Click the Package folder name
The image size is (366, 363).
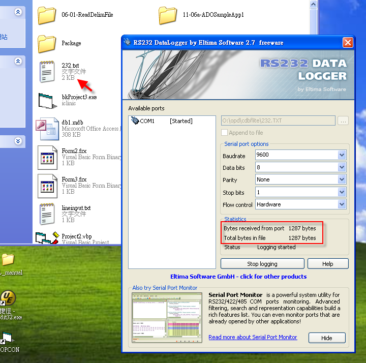(x=71, y=43)
